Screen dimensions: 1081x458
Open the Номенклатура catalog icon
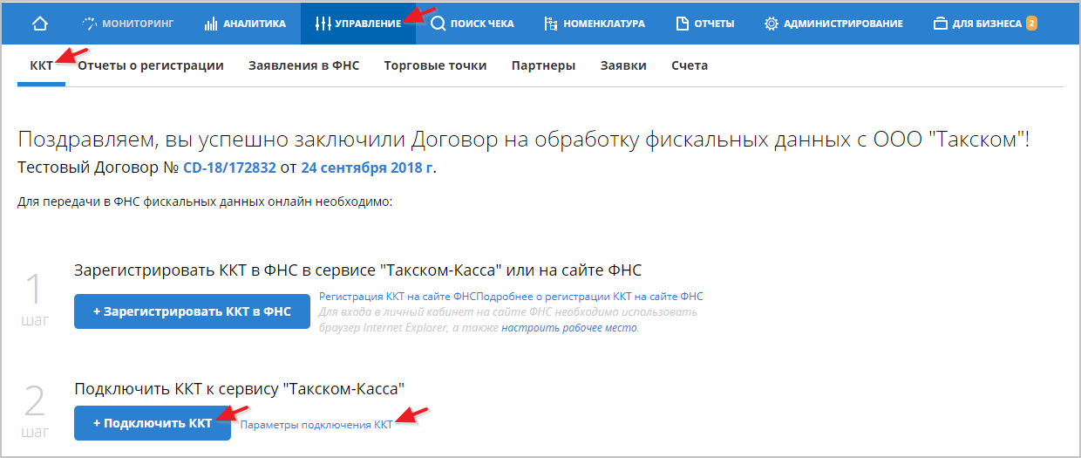pos(550,24)
